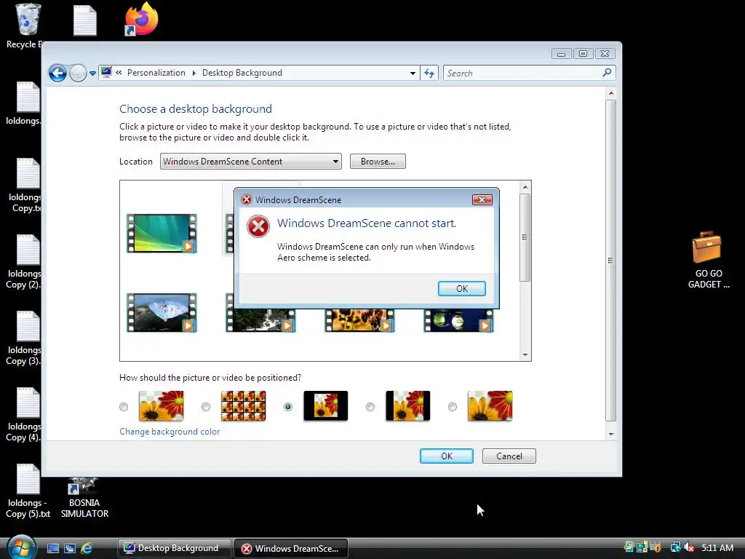This screenshot has width=745, height=559.
Task: Open the Location dropdown Windows DreamScene Content
Action: (x=250, y=162)
